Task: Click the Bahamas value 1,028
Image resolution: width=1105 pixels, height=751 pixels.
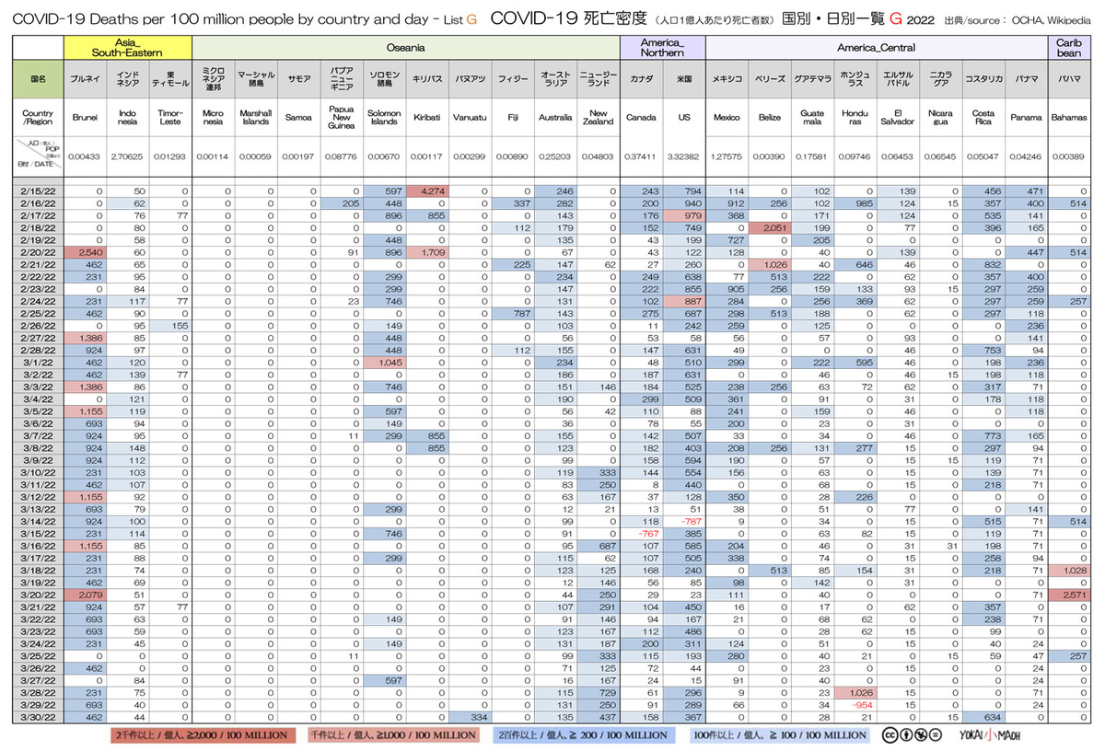Action: pos(1068,571)
